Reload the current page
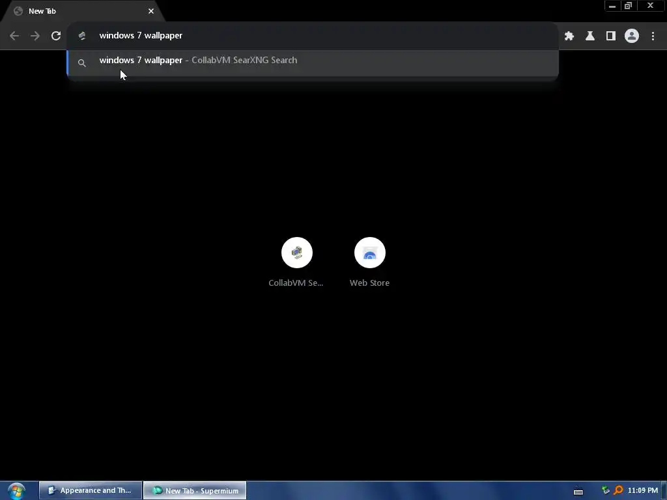Image resolution: width=667 pixels, height=500 pixels. click(x=56, y=36)
